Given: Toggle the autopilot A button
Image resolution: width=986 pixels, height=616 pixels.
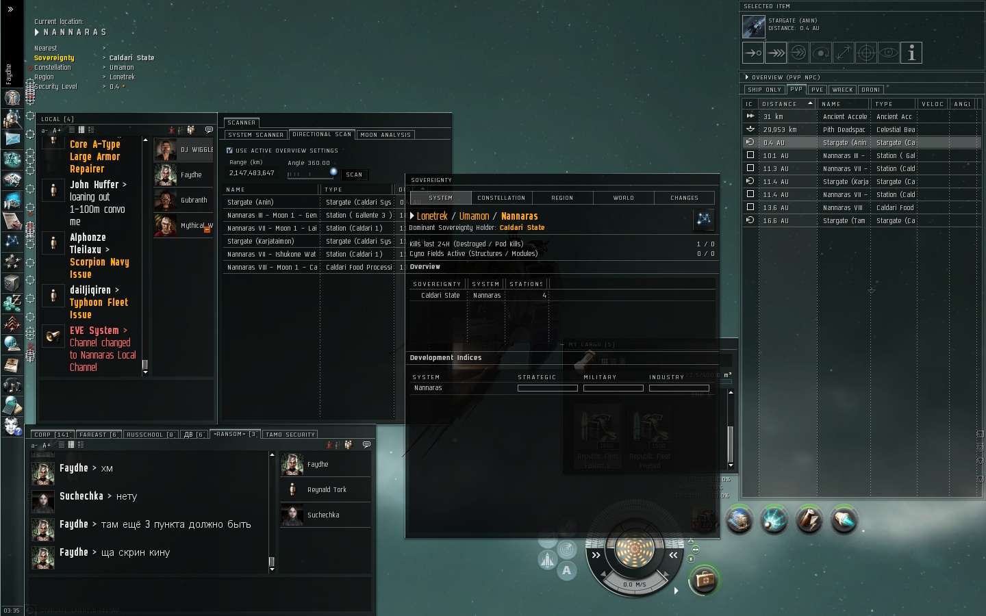Looking at the screenshot, I should pyautogui.click(x=566, y=570).
